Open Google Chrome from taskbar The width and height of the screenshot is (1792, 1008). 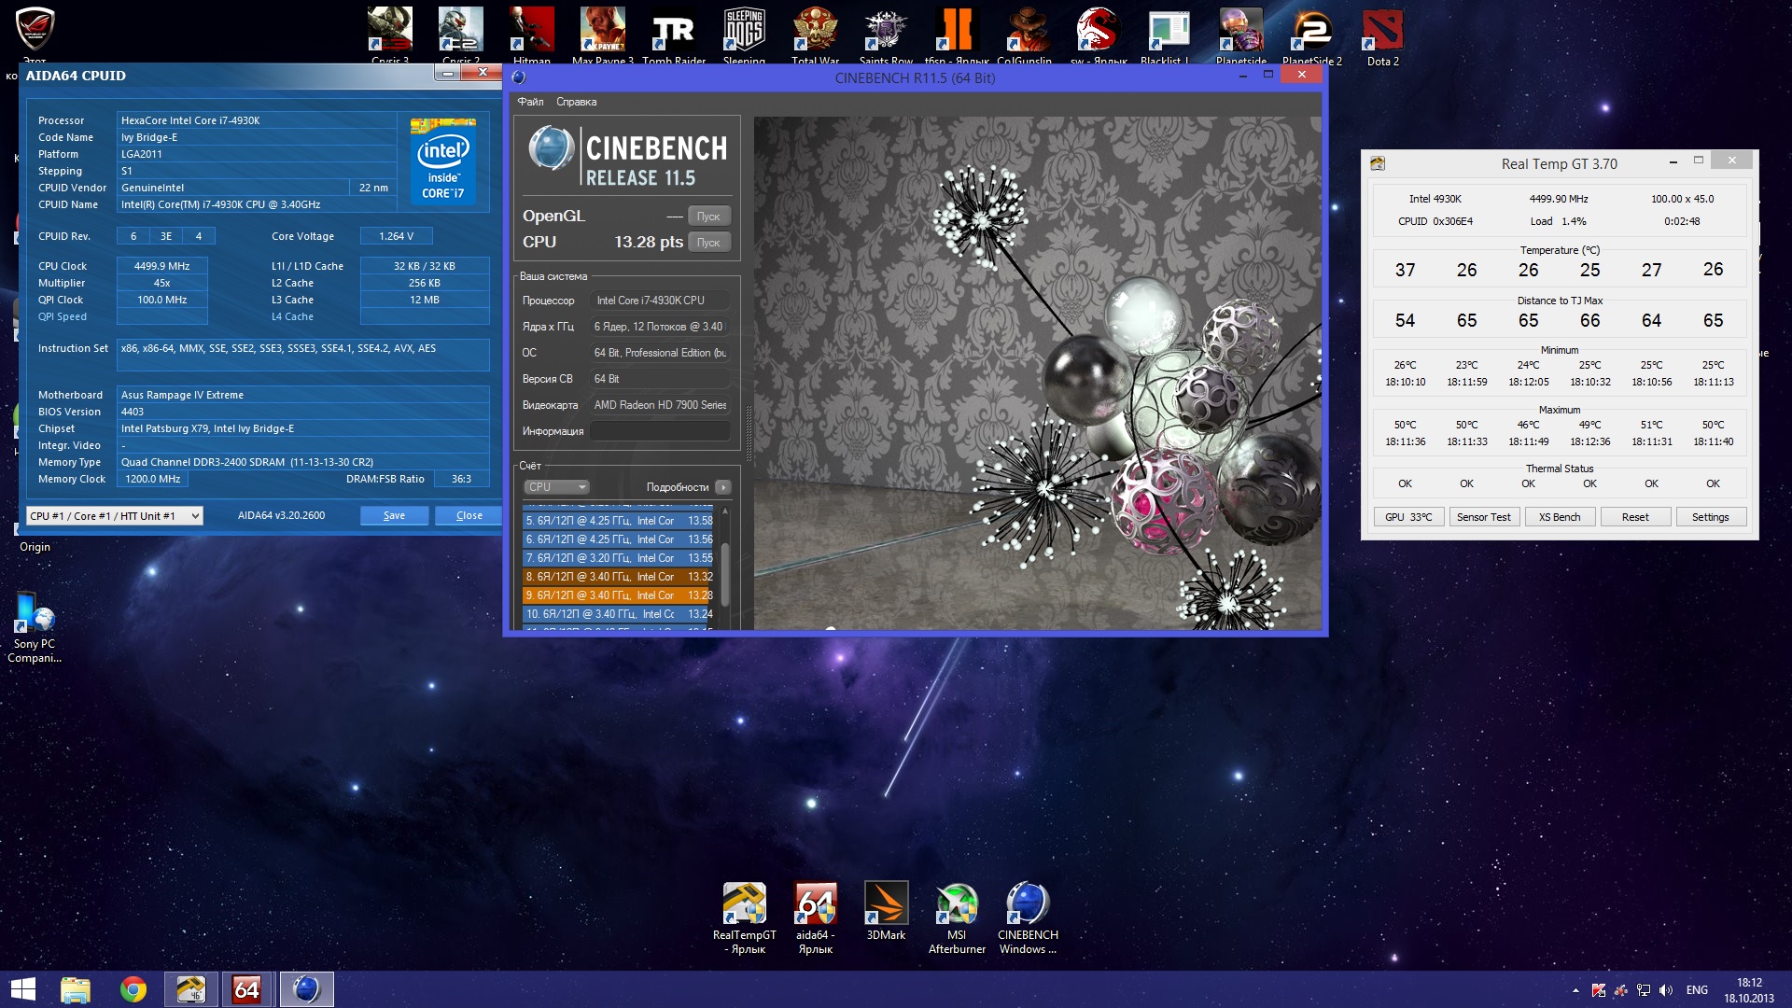(x=133, y=989)
